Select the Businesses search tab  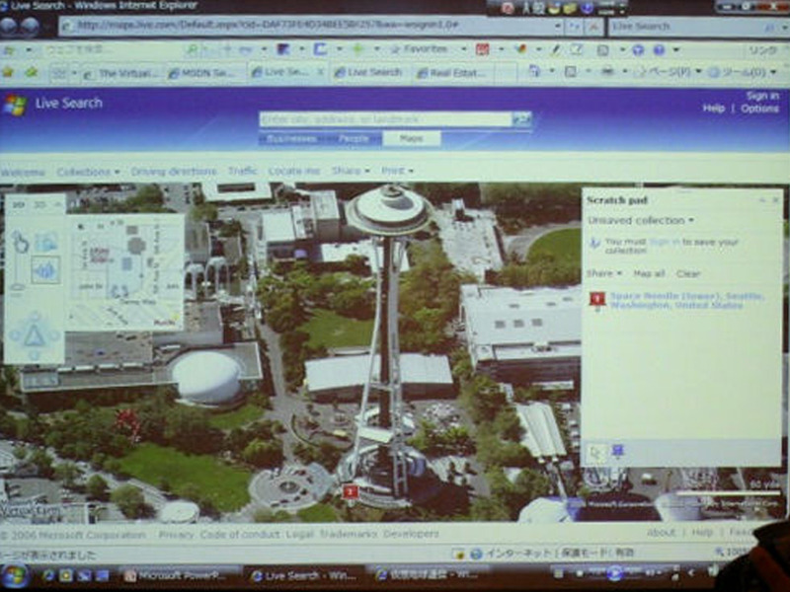point(291,138)
